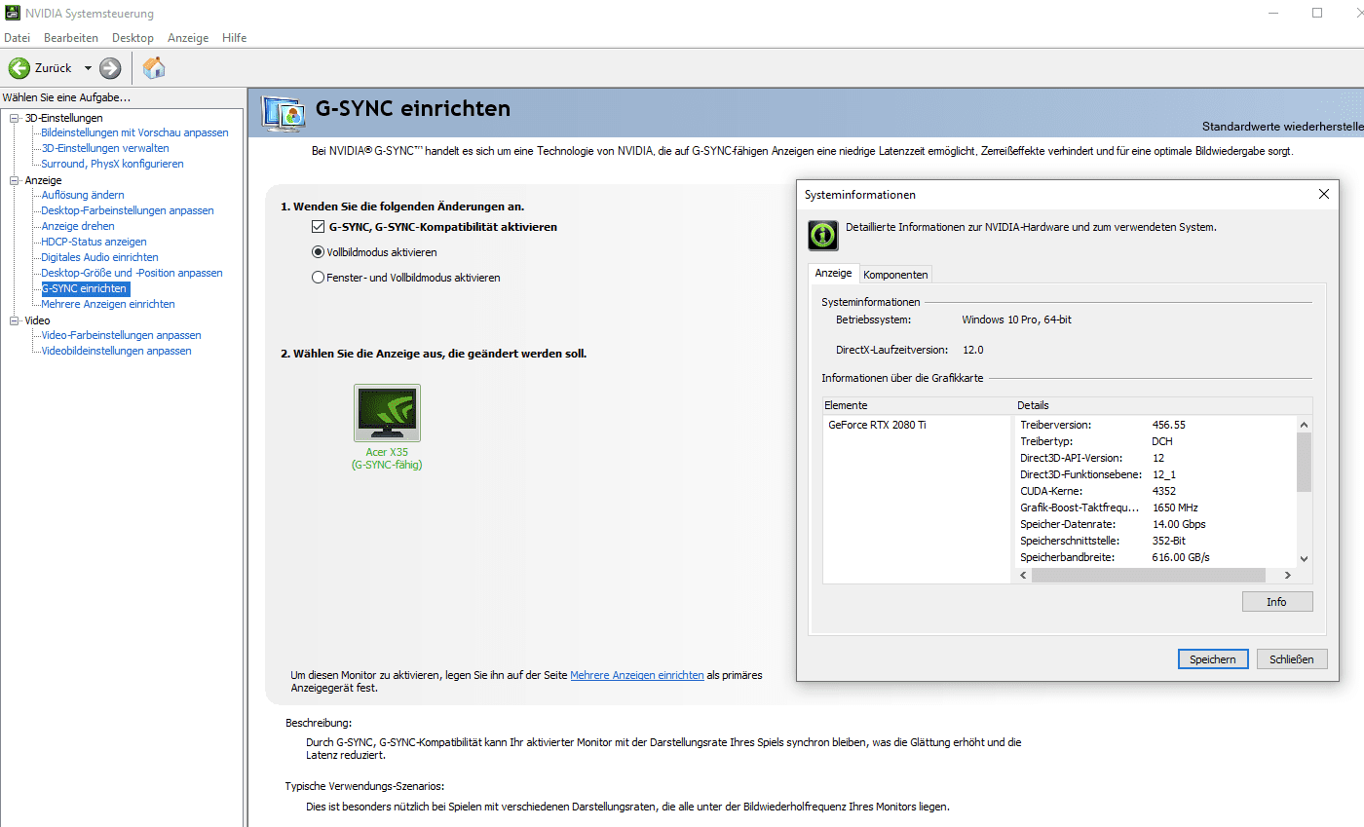Click the green Zurück back arrow icon
The image size is (1364, 827).
(x=19, y=68)
